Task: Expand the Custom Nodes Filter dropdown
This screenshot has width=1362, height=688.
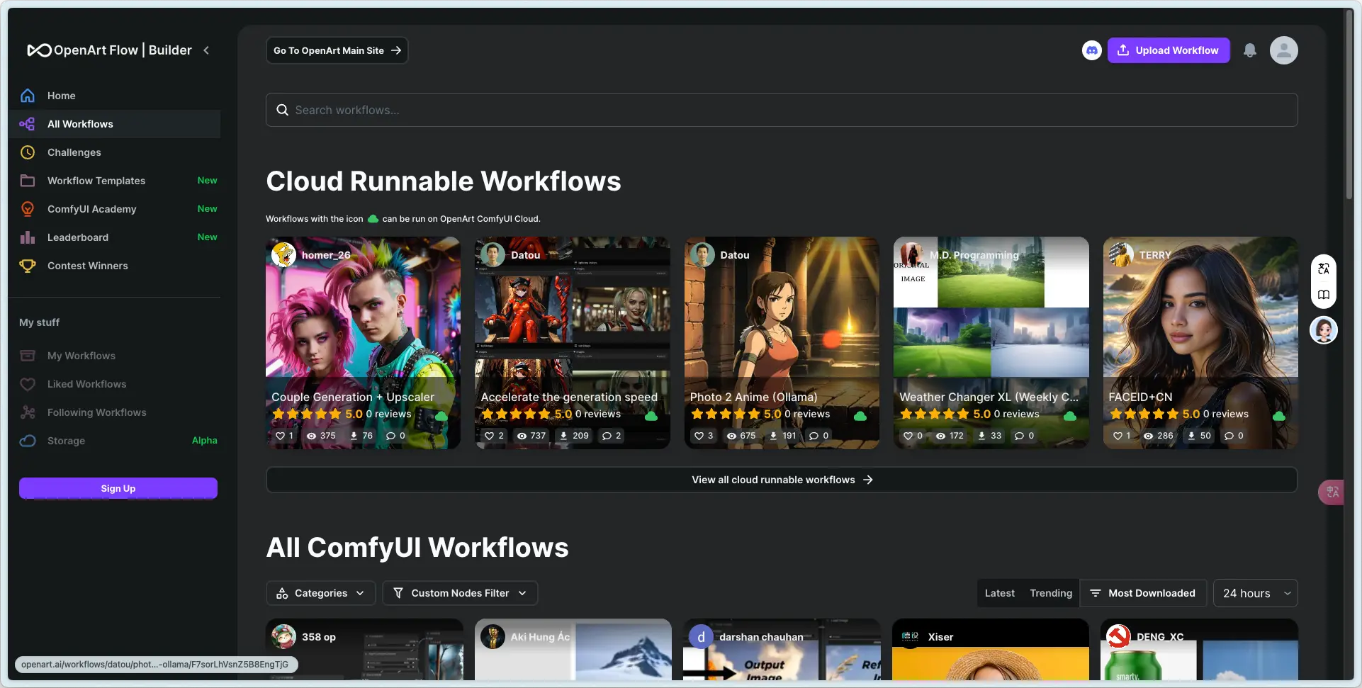Action: pyautogui.click(x=460, y=593)
